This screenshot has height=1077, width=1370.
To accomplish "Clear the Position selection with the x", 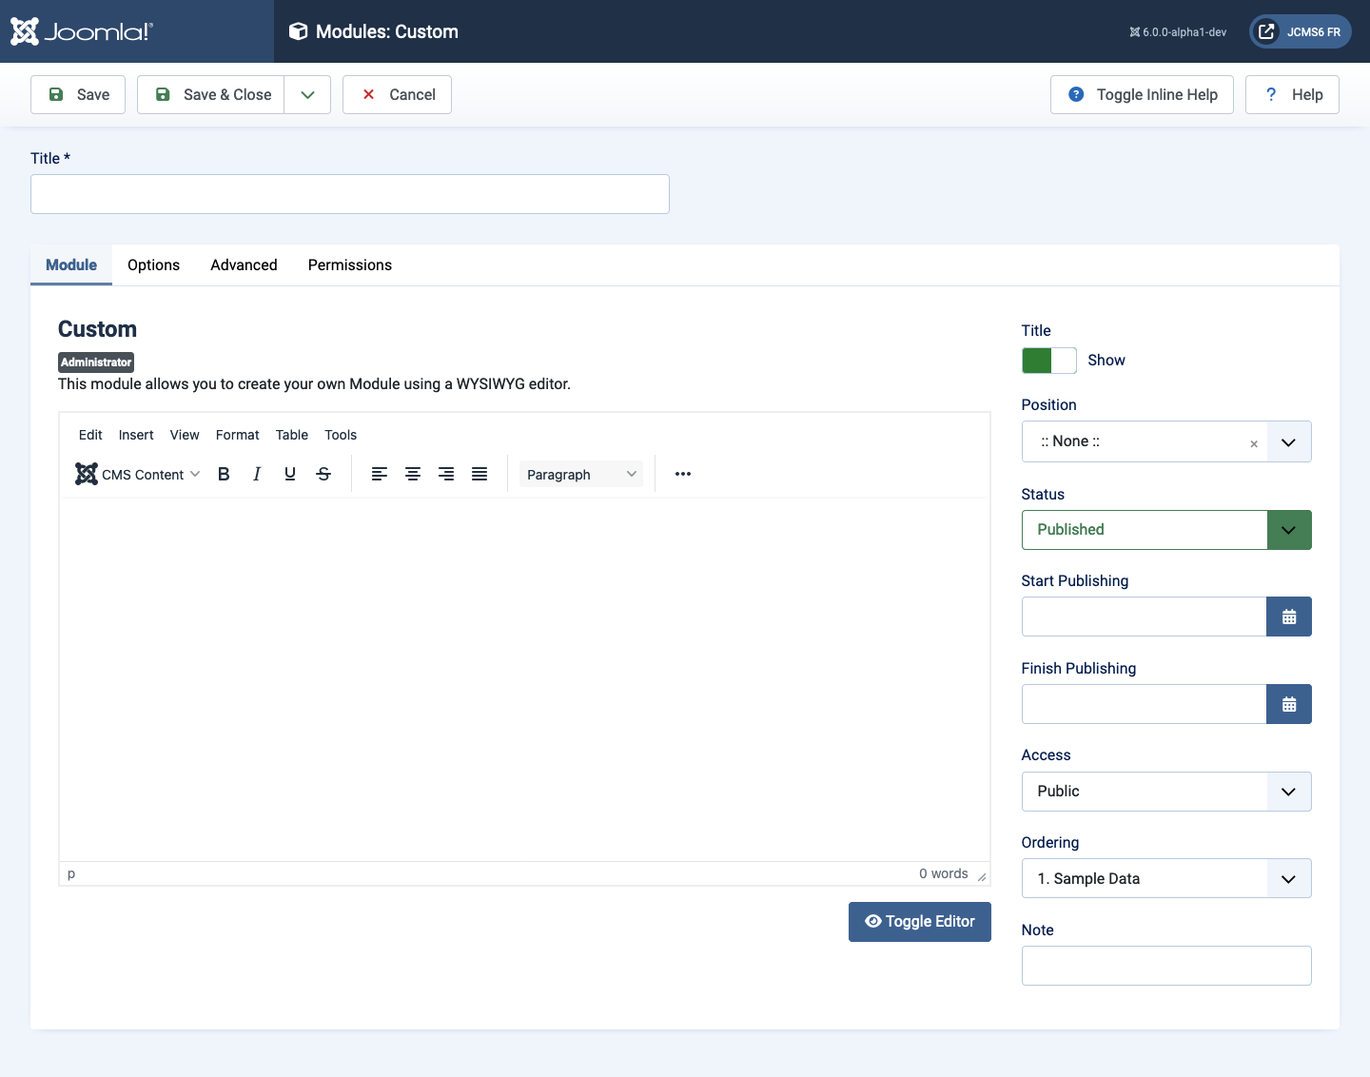I will coord(1254,443).
